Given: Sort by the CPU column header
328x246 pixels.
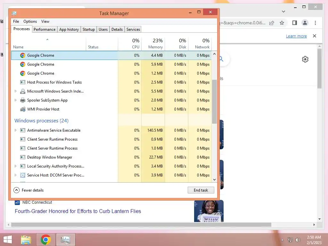Looking at the screenshot, I should coord(130,44).
